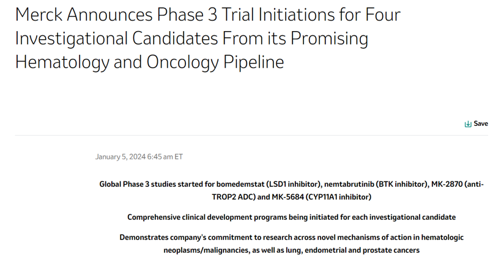The width and height of the screenshot is (501, 262).
Task: Click the Save download icon
Action: [468, 124]
